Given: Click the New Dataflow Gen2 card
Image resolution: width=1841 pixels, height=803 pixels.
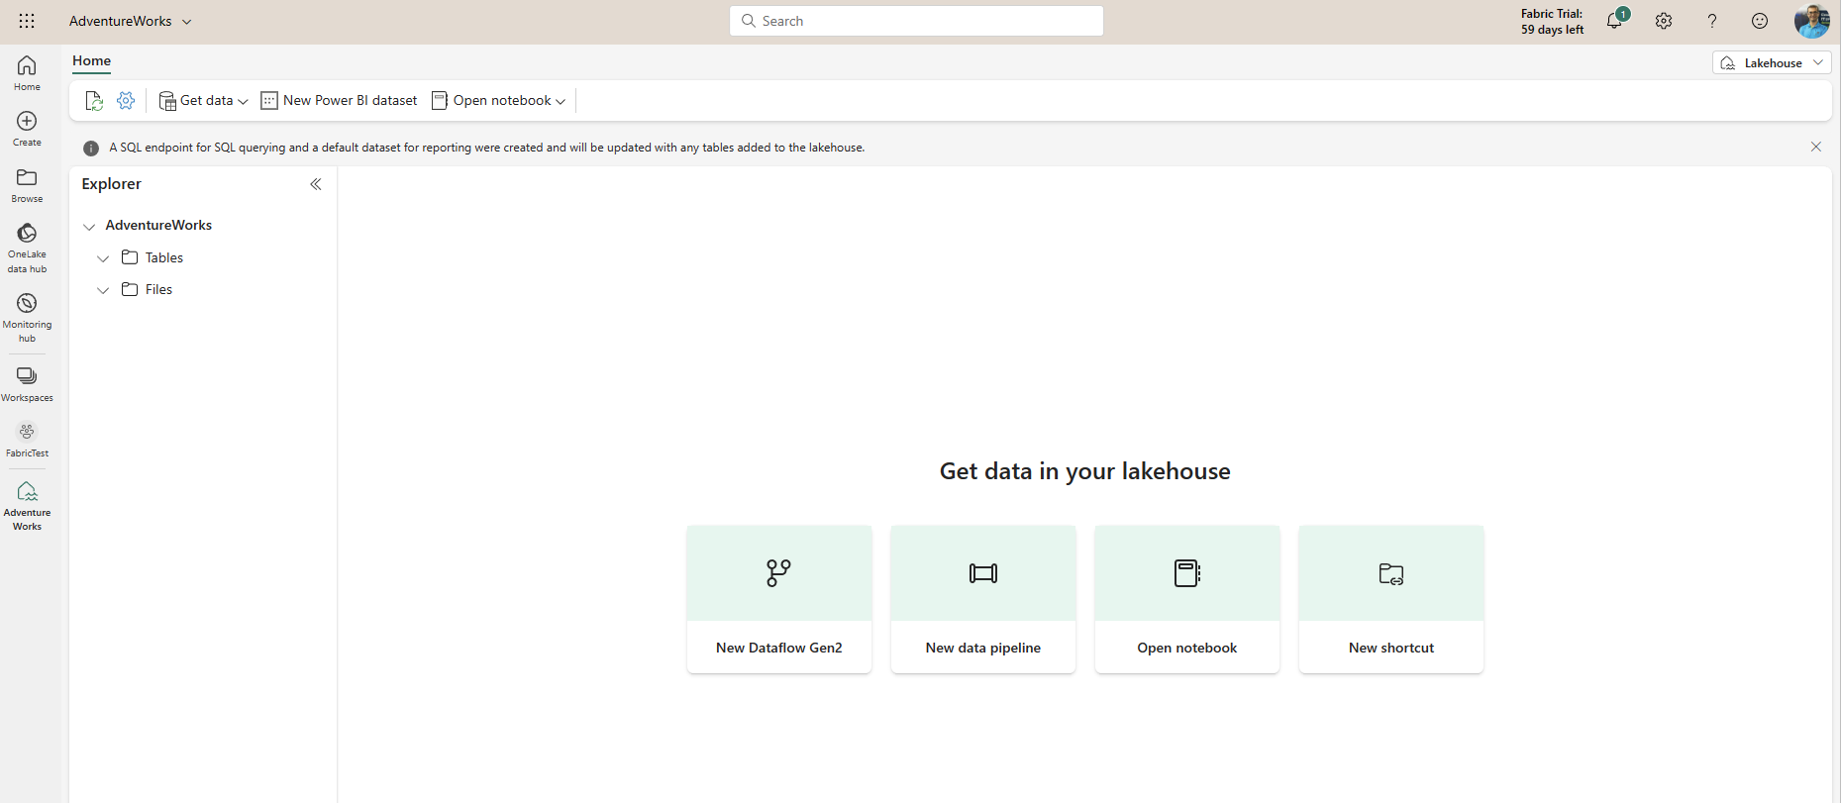Looking at the screenshot, I should (779, 599).
